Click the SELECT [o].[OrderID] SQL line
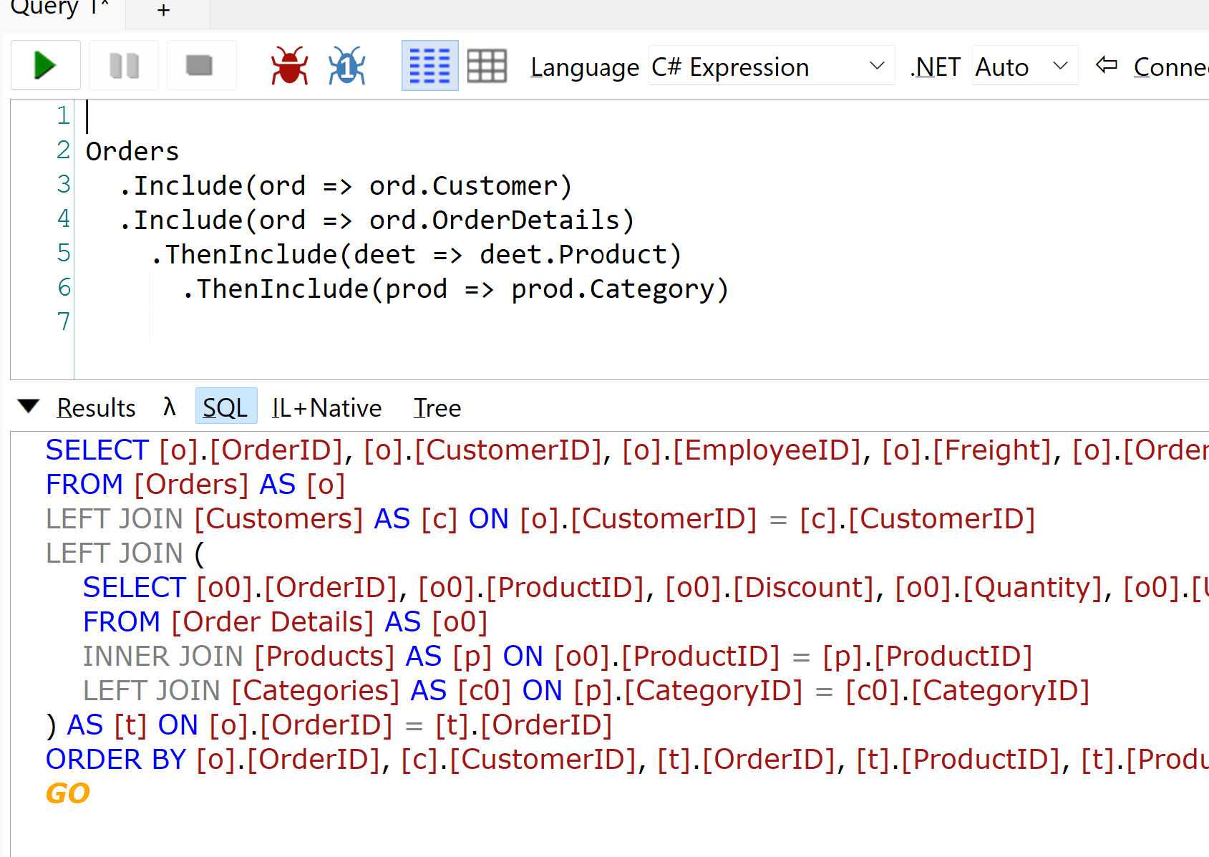 tap(627, 450)
